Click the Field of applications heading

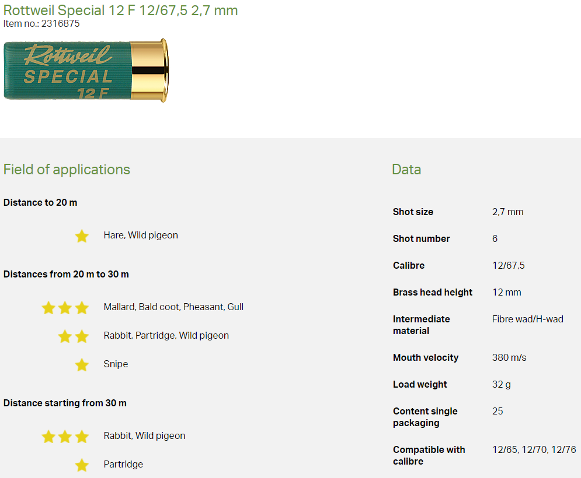point(67,170)
